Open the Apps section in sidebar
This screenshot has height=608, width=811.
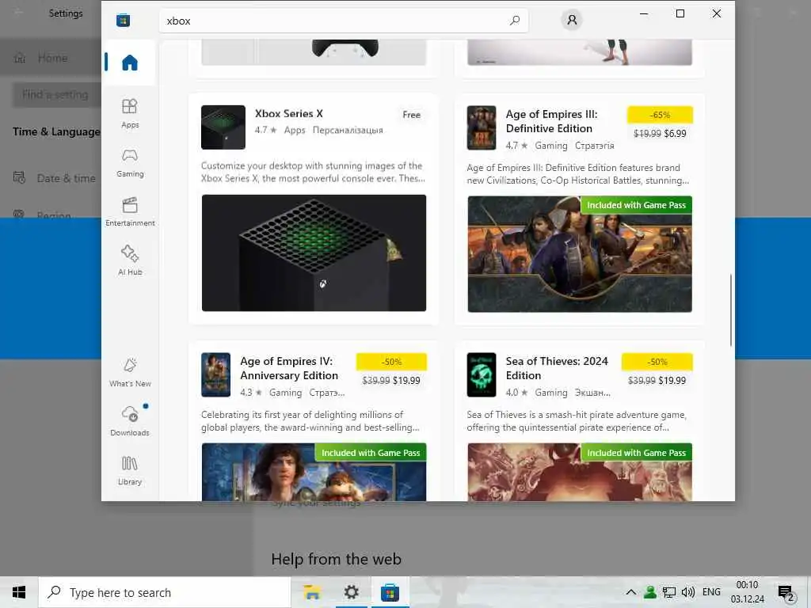click(130, 113)
